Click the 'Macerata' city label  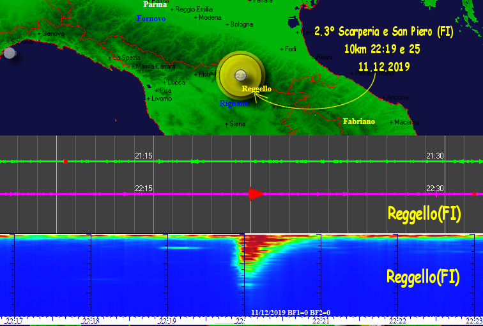tap(406, 122)
